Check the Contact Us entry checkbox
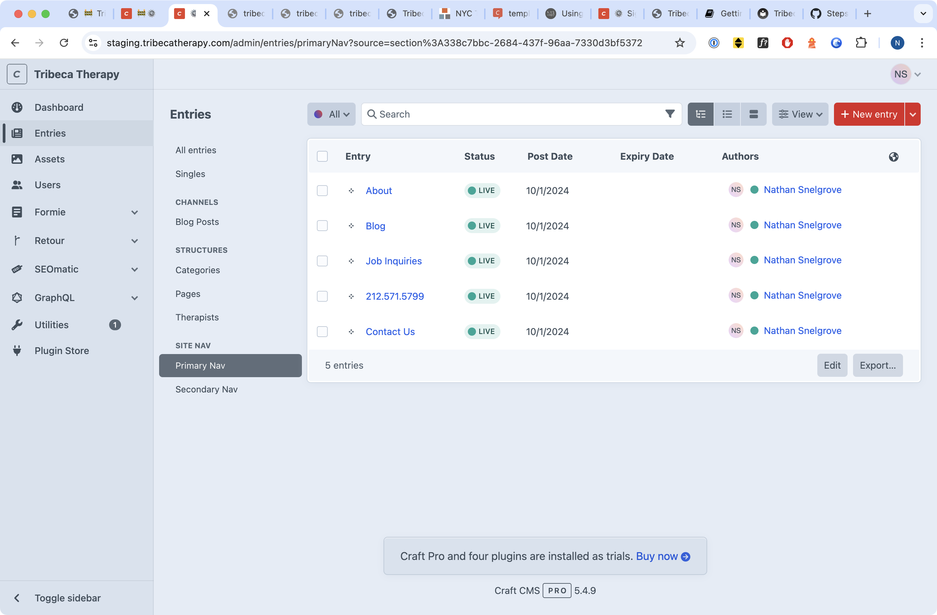Image resolution: width=937 pixels, height=615 pixels. tap(322, 331)
